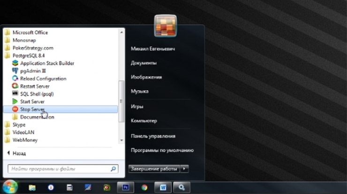347x194 pixels.
Task: Open Изображения link
Action: pos(146,77)
